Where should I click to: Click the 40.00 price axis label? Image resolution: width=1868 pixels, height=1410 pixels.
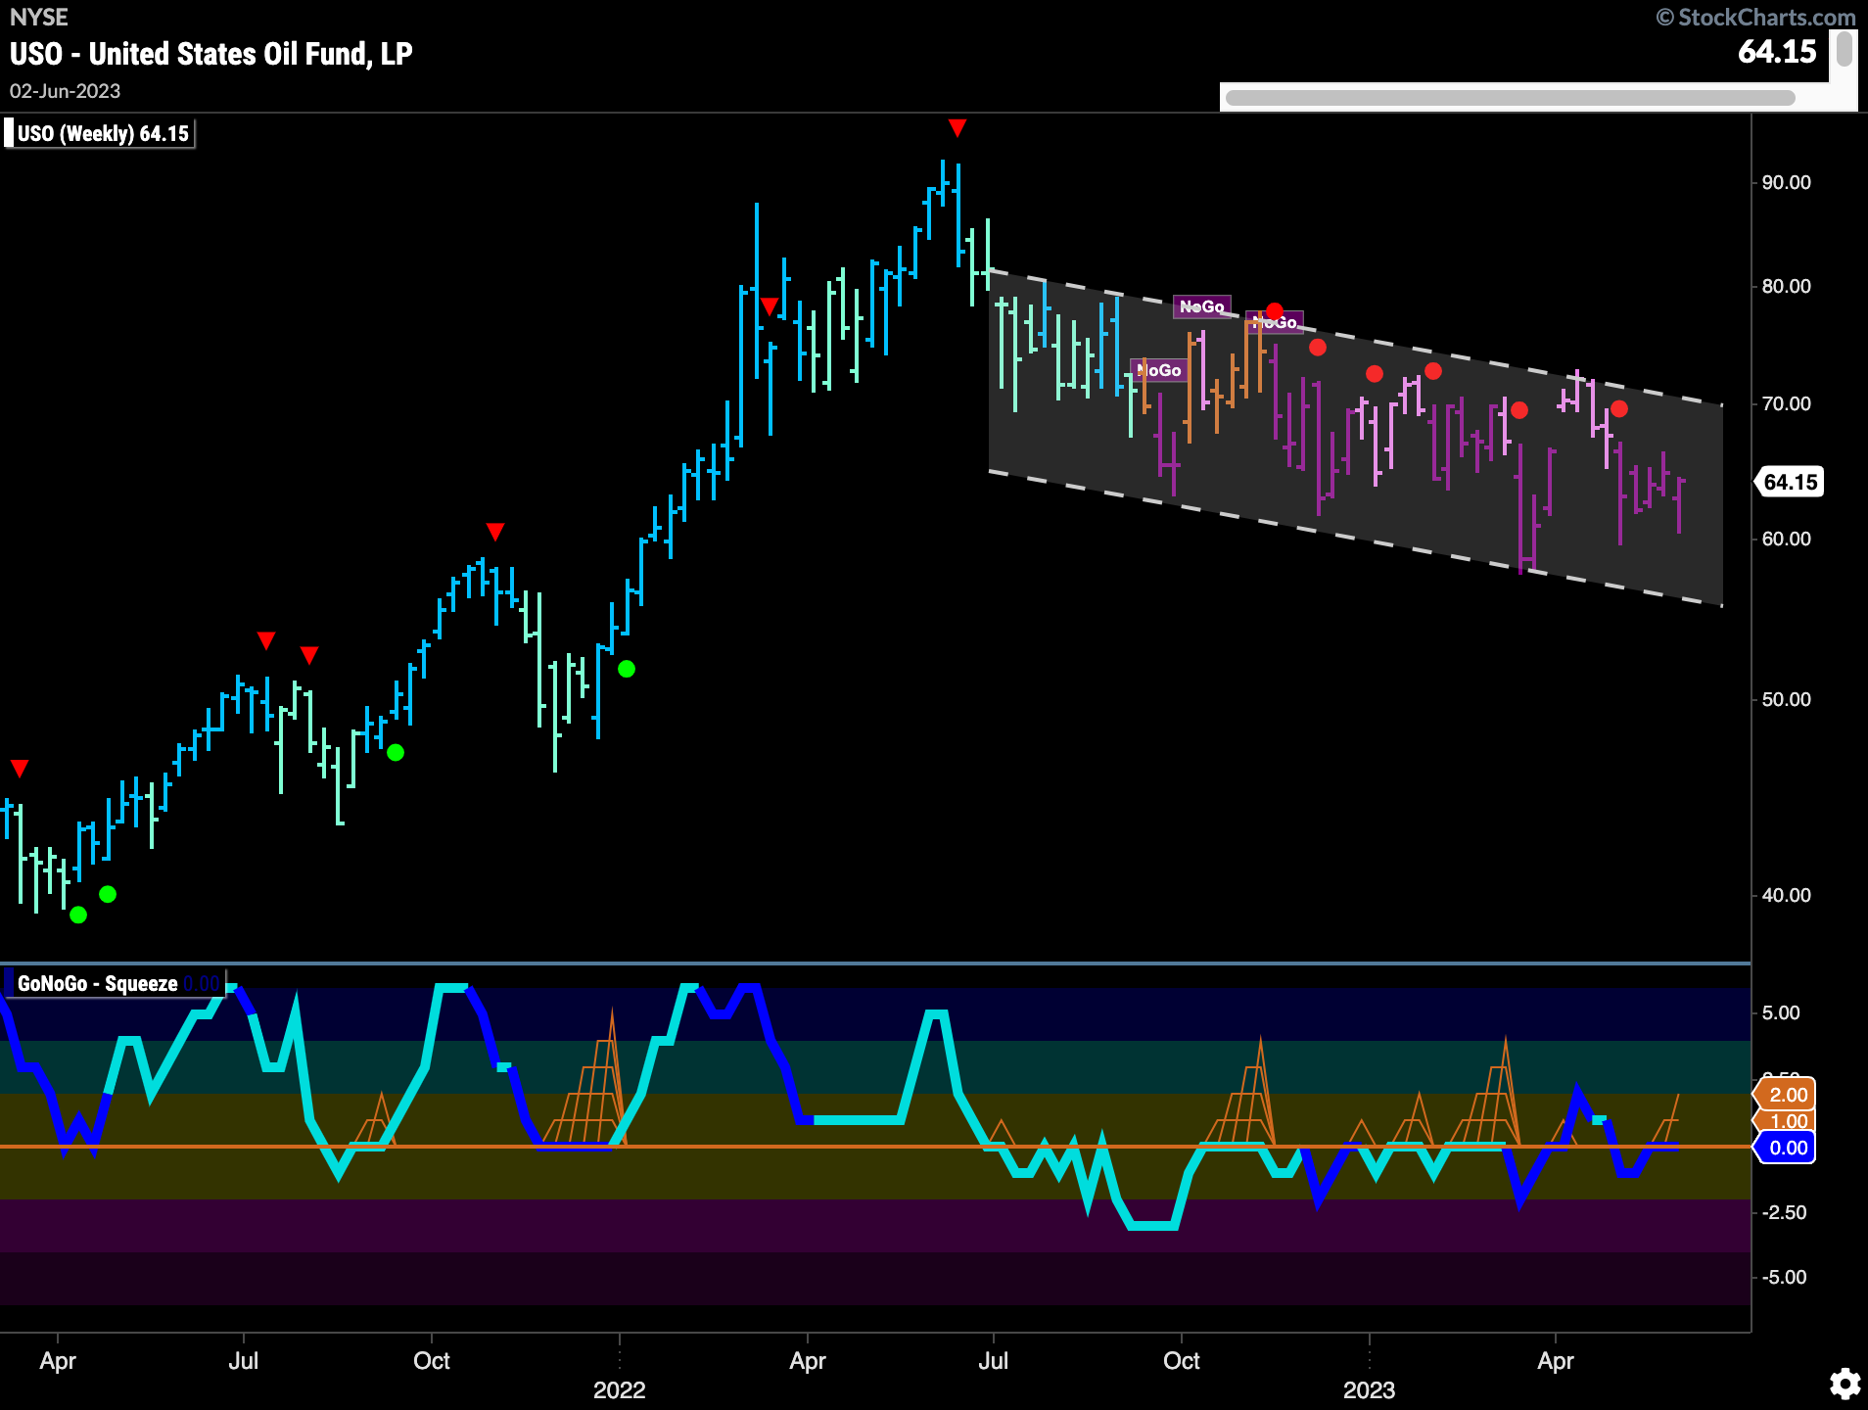tap(1786, 895)
